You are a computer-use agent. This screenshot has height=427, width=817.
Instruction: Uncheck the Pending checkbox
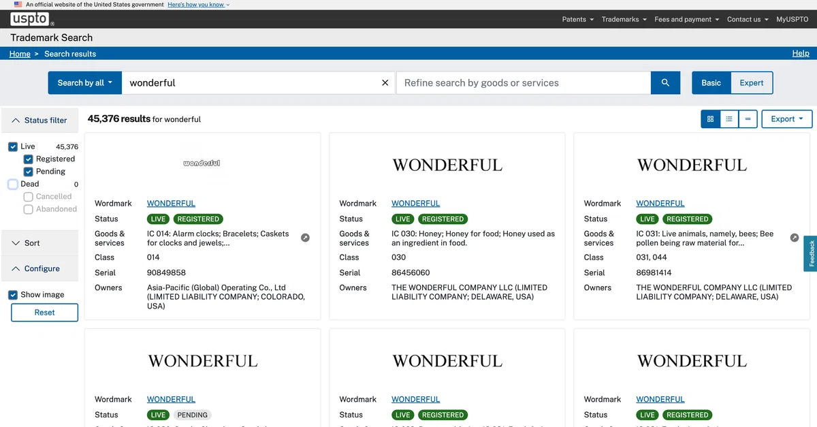pos(29,172)
